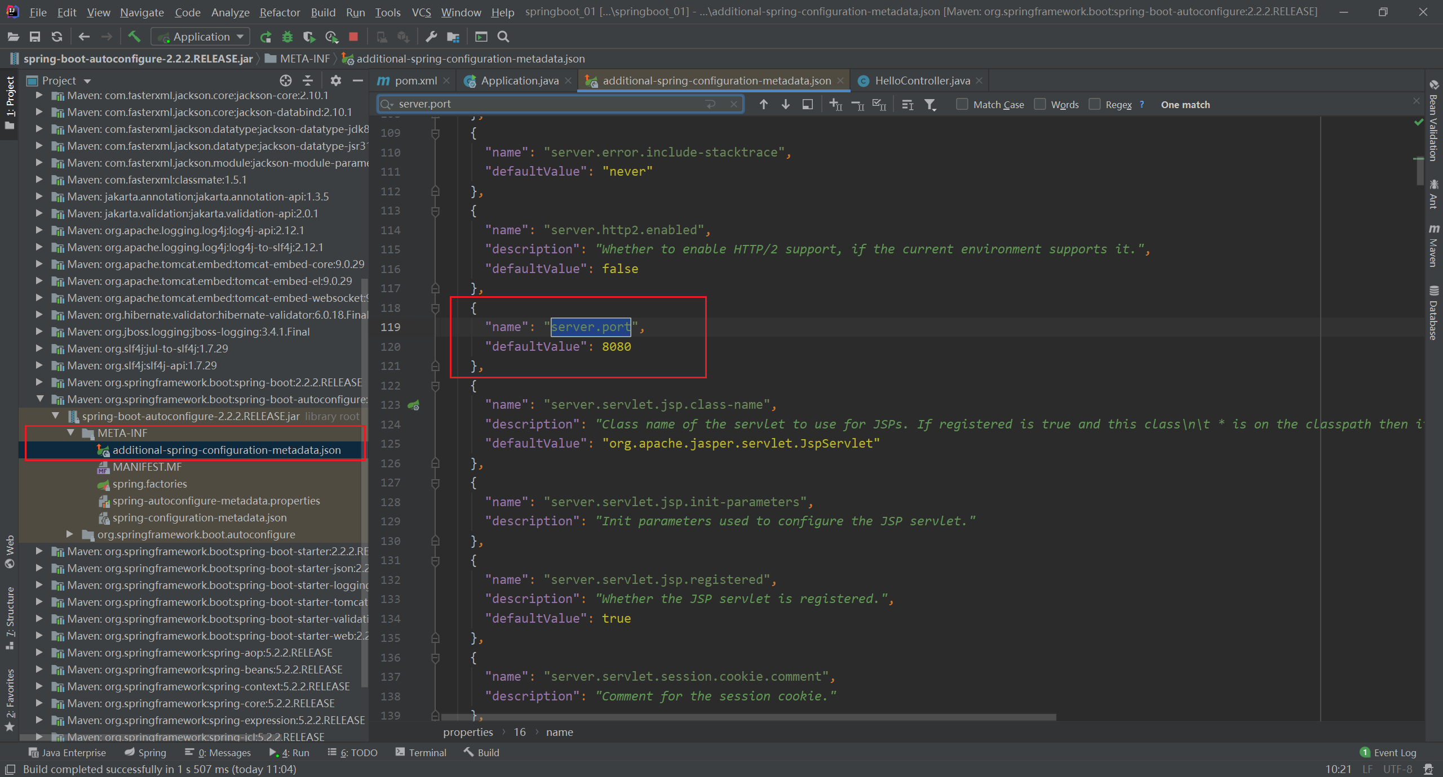The image size is (1443, 777).
Task: Close the additional-spring-configuration-metadata.json tab
Action: [x=840, y=81]
